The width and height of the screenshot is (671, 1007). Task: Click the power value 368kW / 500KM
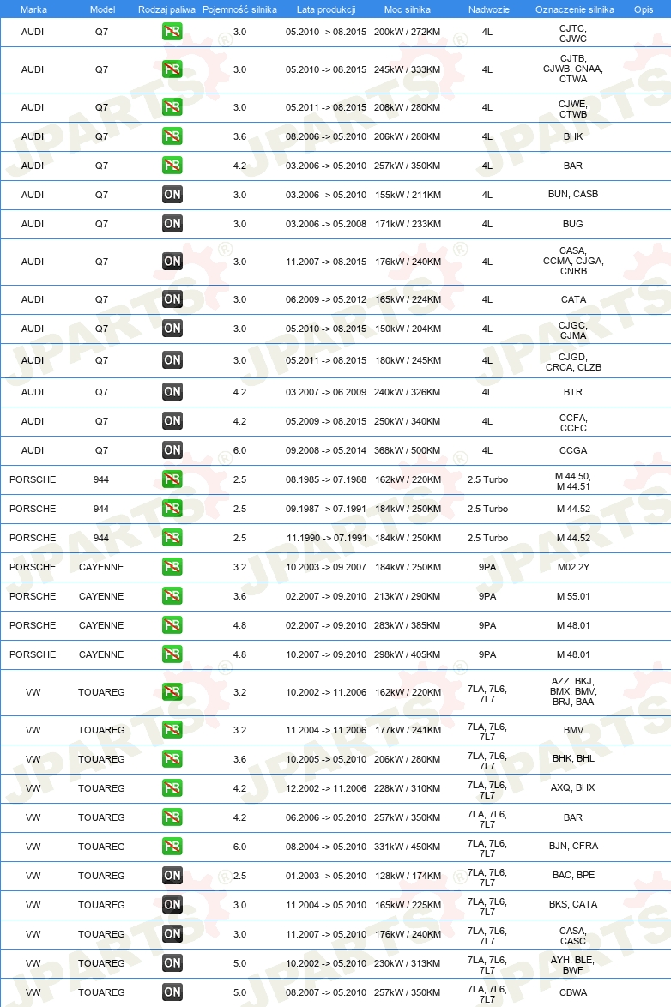click(x=408, y=451)
